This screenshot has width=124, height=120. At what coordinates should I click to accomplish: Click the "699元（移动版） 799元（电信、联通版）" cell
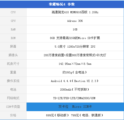coord(75,115)
